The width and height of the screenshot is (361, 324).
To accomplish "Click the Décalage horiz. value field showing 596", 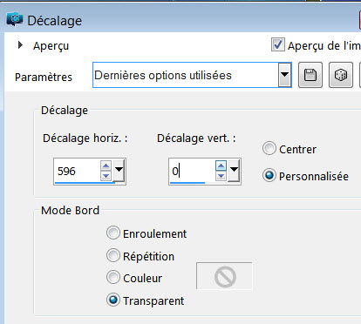I will (x=78, y=171).
